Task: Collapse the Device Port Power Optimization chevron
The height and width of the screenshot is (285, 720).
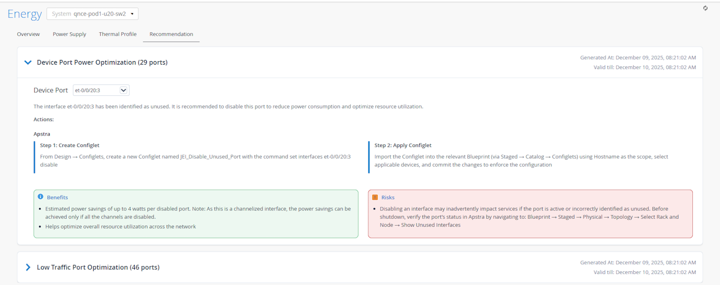Action: (28, 62)
